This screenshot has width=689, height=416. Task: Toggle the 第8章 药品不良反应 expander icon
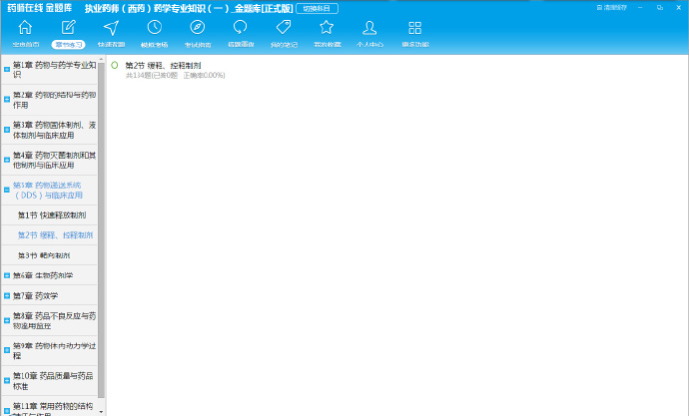click(7, 320)
